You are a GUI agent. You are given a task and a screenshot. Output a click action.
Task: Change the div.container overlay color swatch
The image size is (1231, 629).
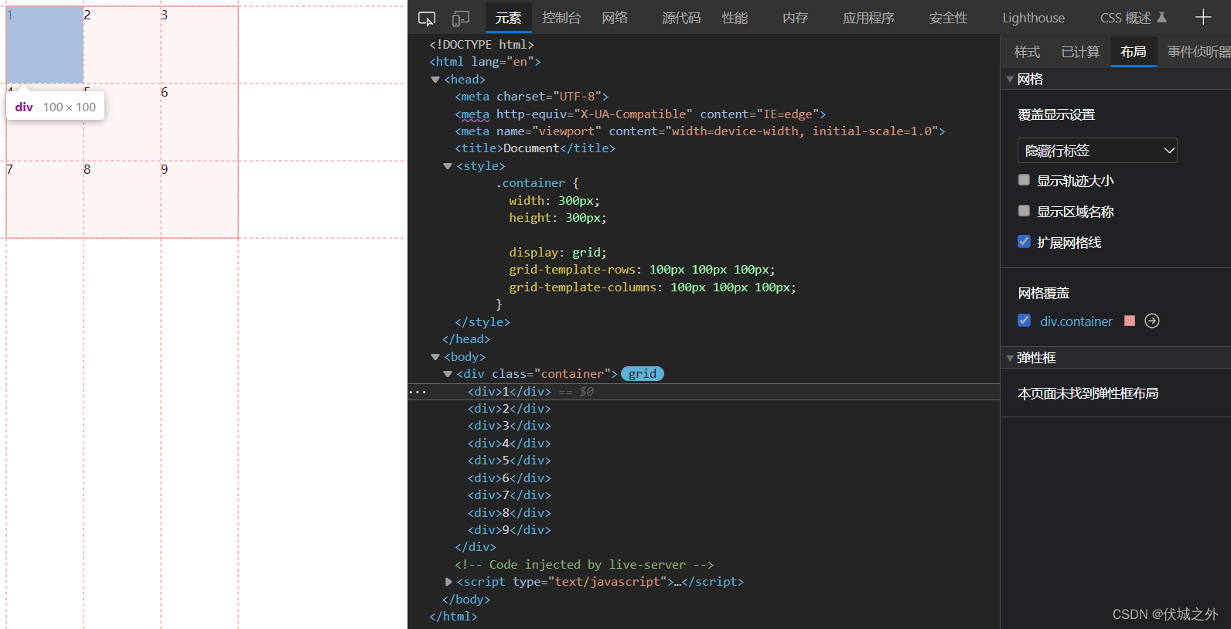coord(1130,321)
